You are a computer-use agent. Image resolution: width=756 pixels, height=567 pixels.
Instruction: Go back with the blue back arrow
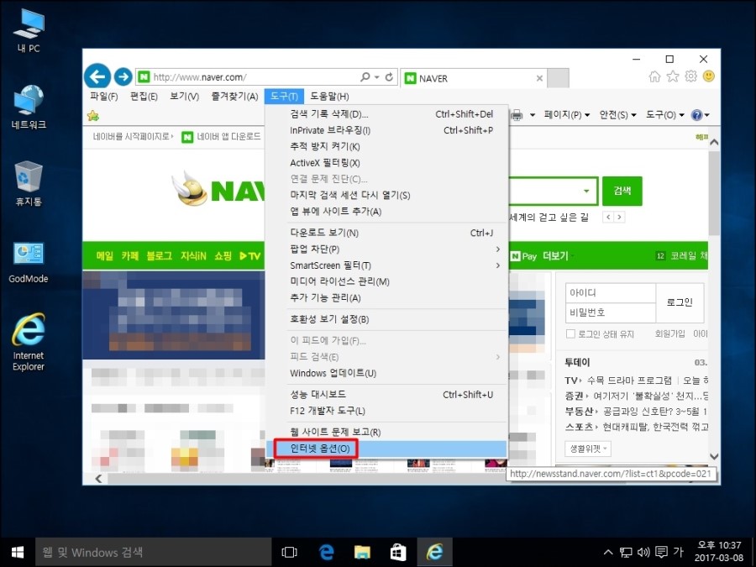coord(97,76)
